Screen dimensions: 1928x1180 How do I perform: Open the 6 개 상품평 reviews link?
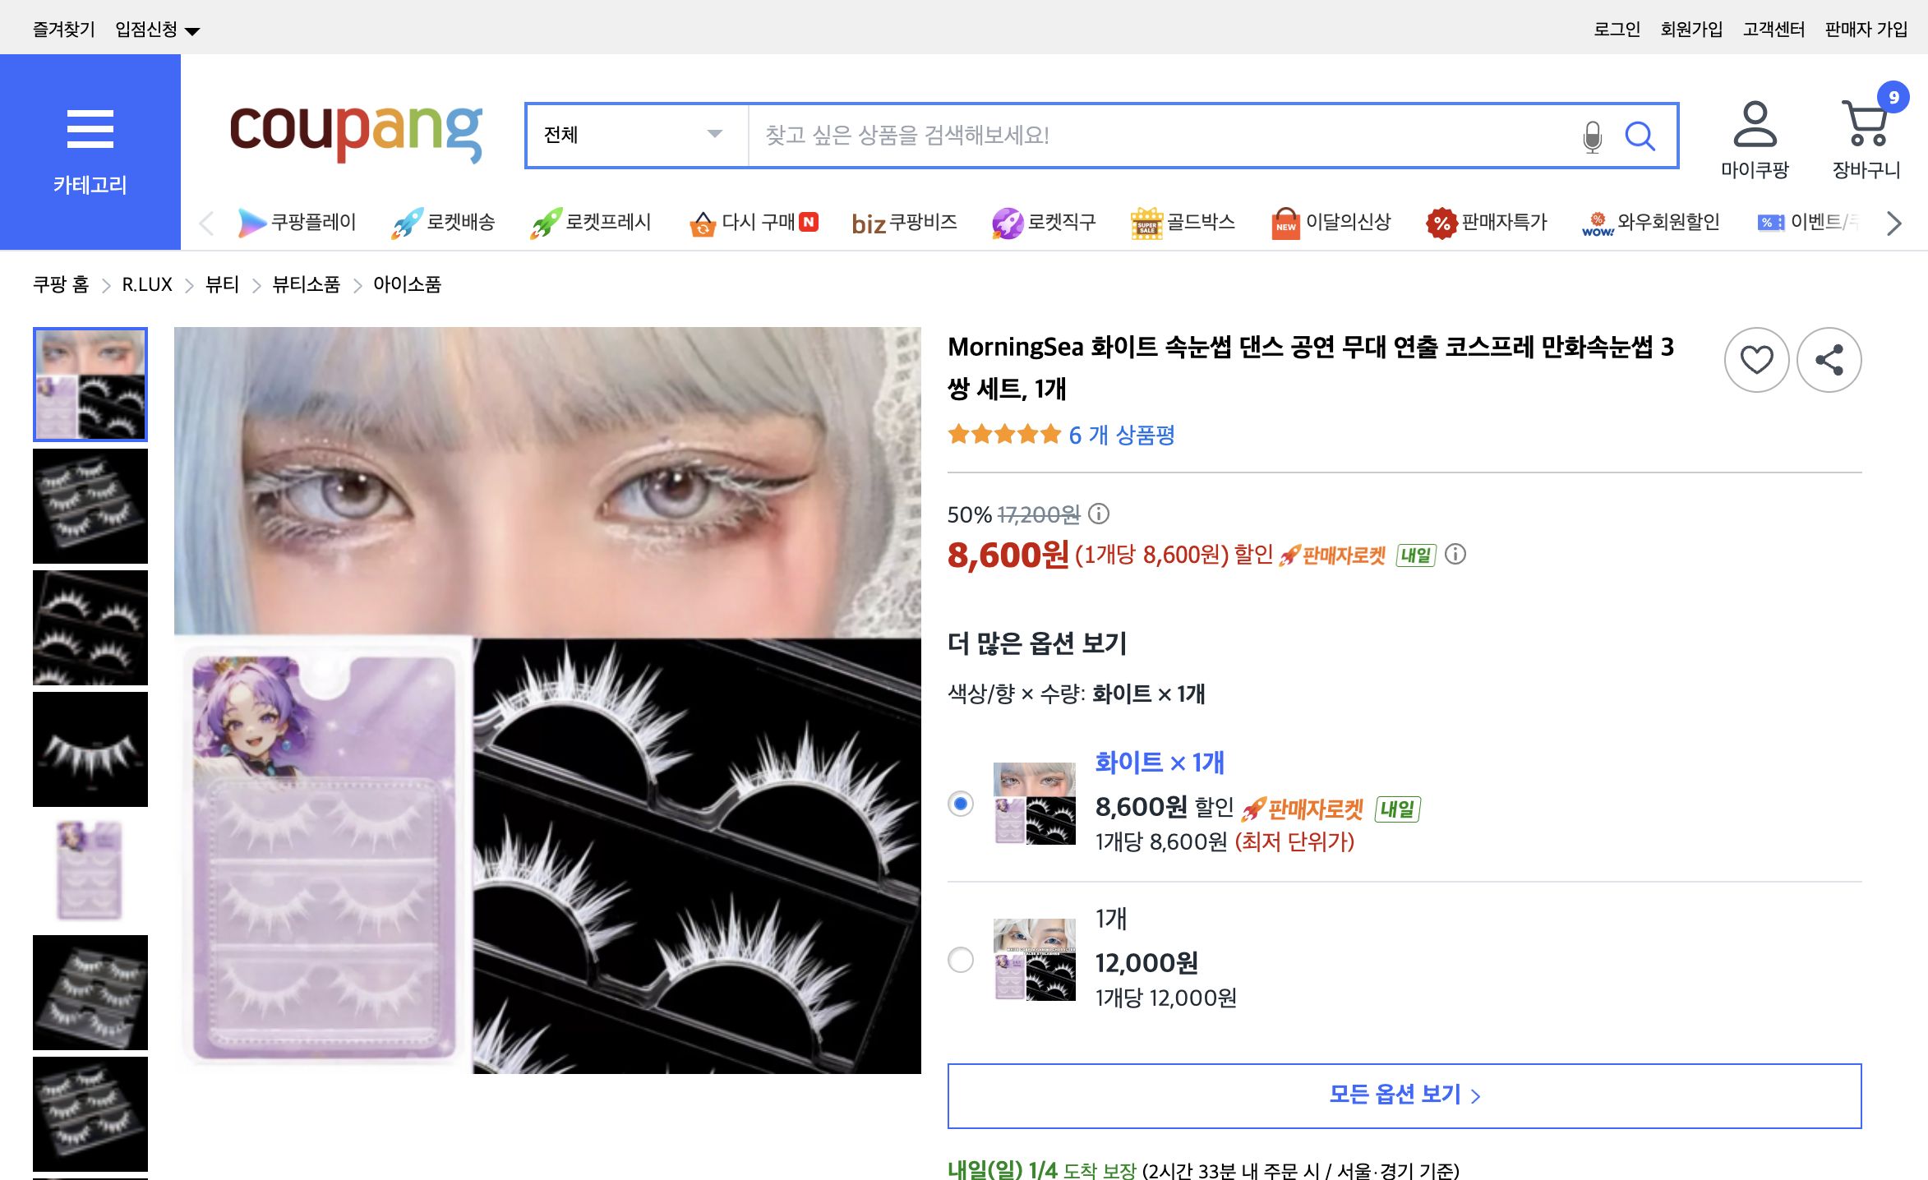point(1120,436)
